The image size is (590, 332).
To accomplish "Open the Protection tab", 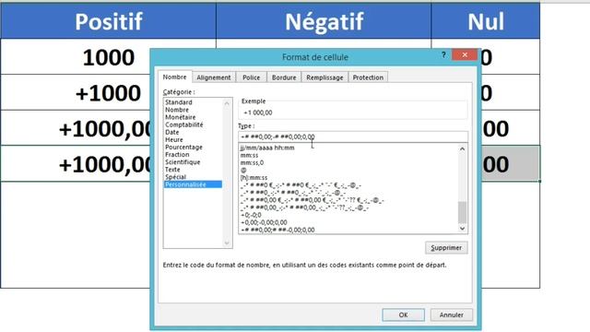I will 368,77.
